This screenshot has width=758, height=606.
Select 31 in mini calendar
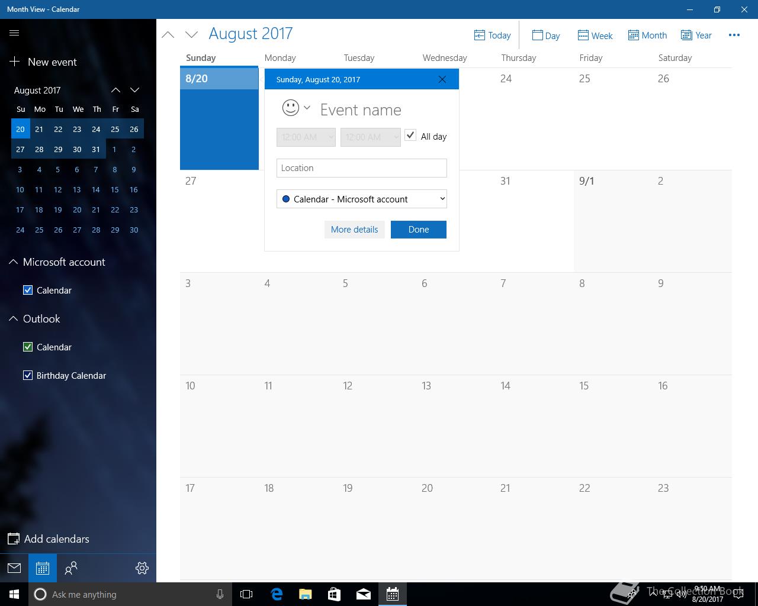pyautogui.click(x=96, y=149)
